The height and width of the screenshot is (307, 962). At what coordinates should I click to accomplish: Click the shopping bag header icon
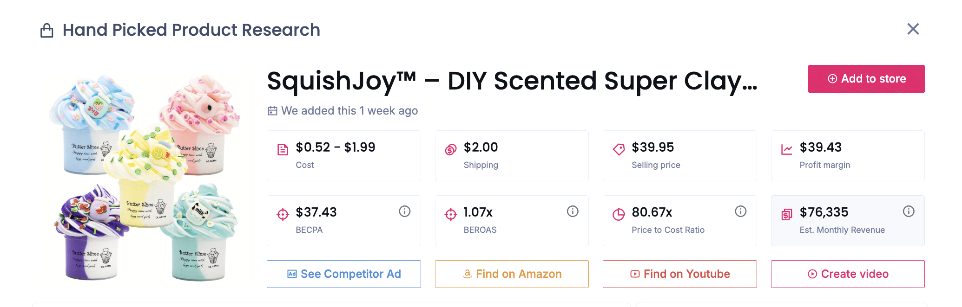(47, 31)
